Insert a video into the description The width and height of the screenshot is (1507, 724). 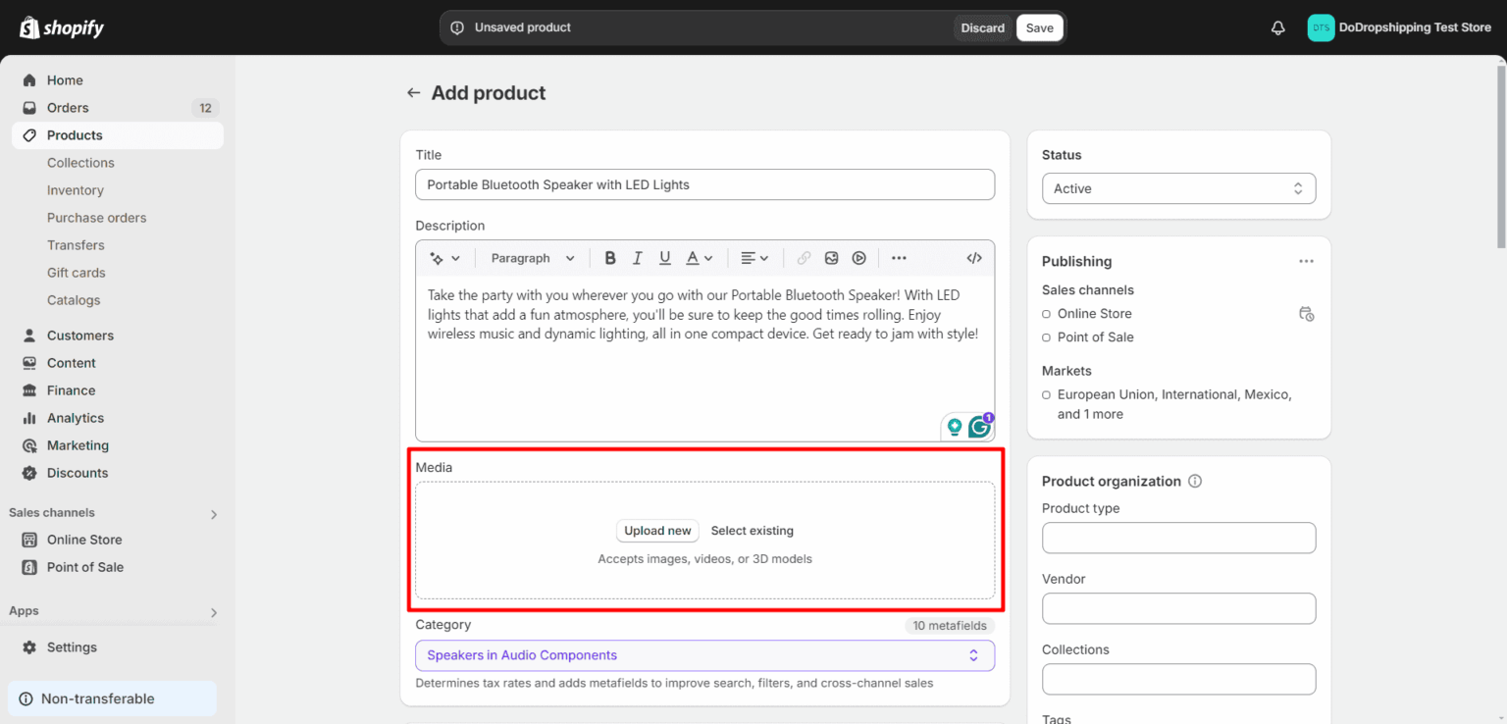(x=858, y=257)
